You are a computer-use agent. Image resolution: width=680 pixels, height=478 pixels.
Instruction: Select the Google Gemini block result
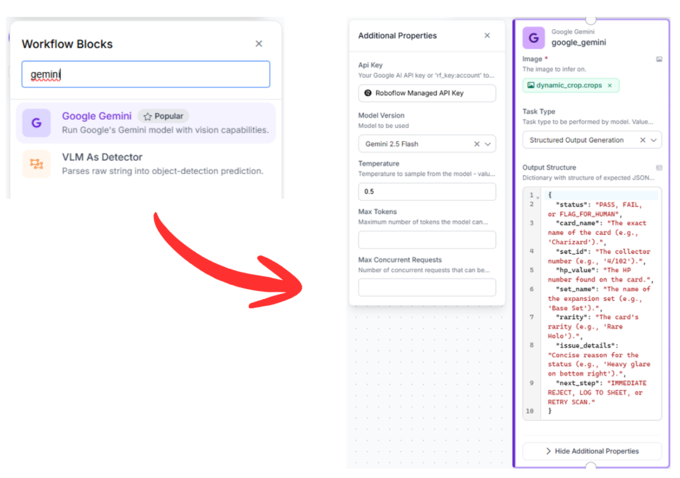(x=146, y=123)
